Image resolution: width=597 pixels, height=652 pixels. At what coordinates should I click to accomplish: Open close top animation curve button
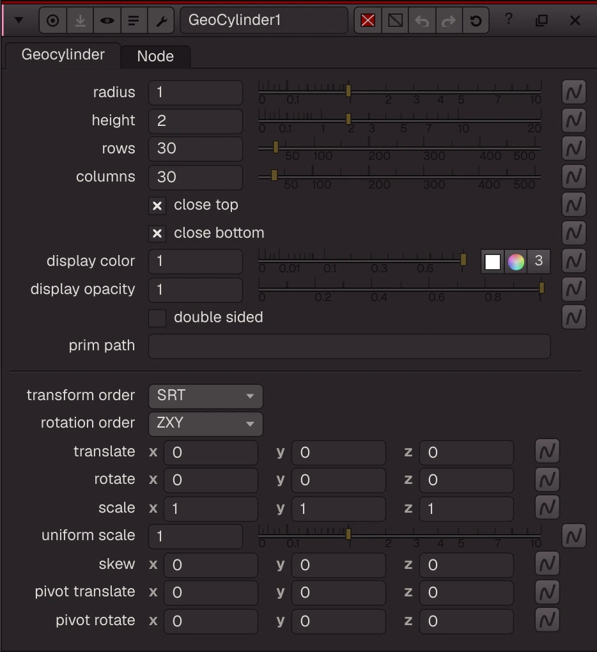tap(574, 204)
